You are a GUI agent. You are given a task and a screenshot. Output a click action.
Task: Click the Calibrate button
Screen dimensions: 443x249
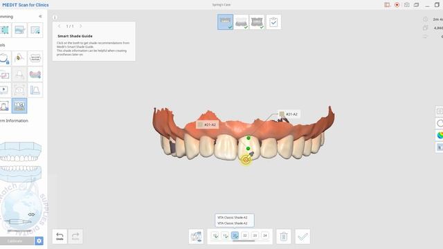tap(17, 241)
